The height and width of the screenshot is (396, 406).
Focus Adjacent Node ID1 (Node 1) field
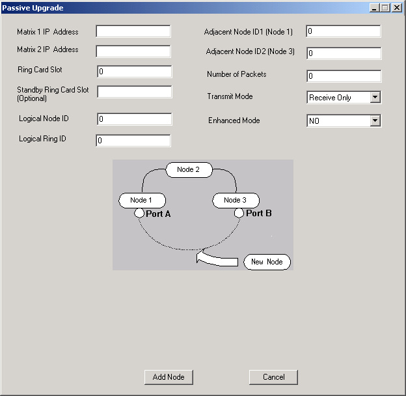click(343, 31)
